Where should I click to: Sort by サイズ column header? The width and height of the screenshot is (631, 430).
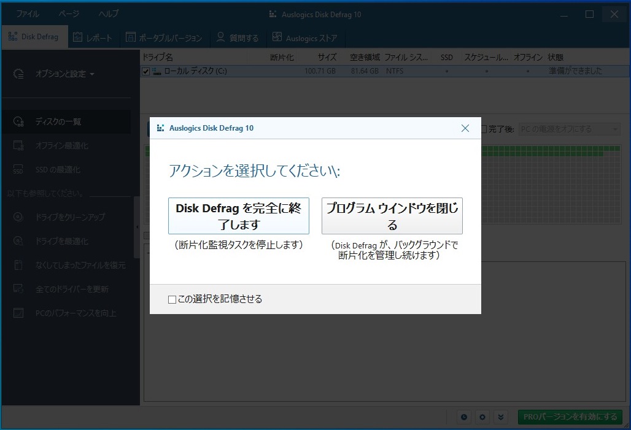pos(327,57)
